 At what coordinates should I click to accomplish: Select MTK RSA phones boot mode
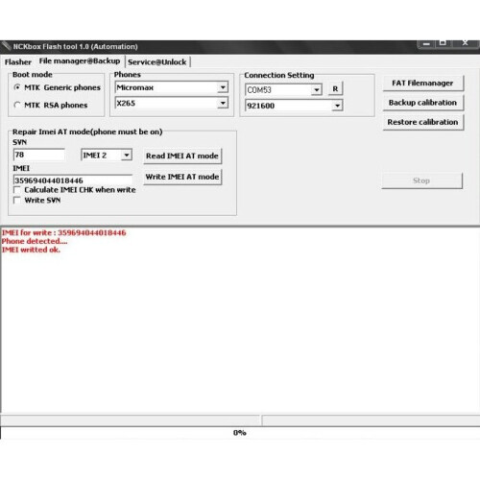coord(17,105)
